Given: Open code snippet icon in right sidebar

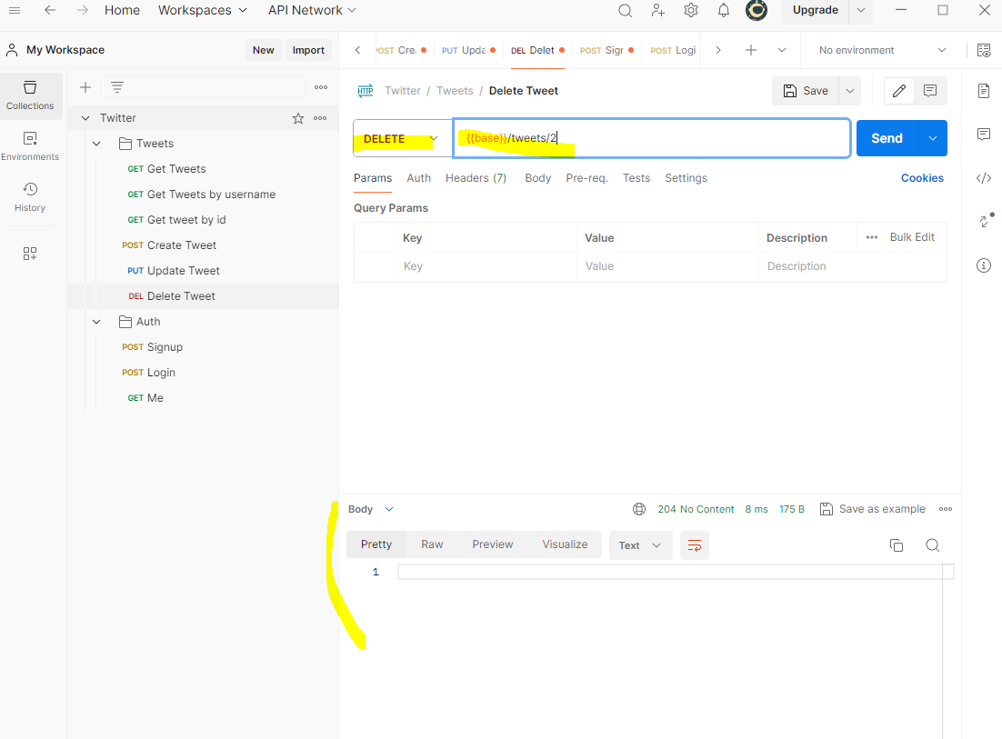Looking at the screenshot, I should pyautogui.click(x=984, y=177).
